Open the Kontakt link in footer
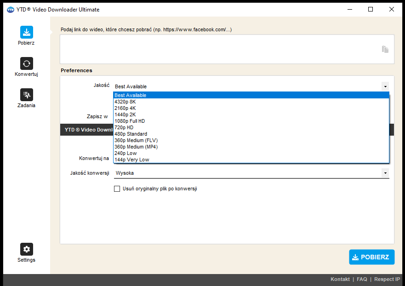405x286 pixels. click(x=340, y=279)
